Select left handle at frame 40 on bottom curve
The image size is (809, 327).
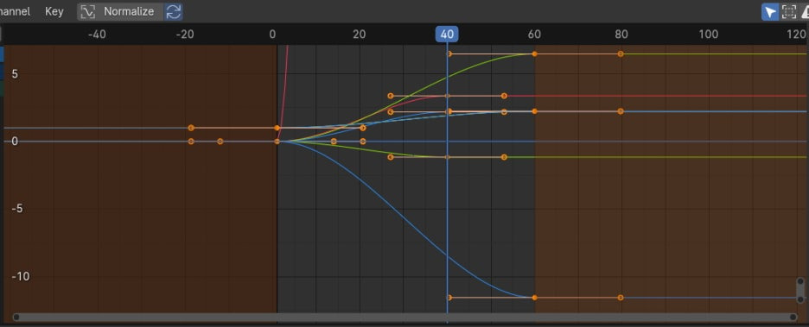449,298
